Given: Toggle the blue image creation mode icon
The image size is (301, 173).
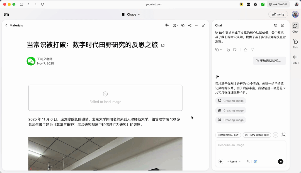Looking at the screenshot, I should pyautogui.click(x=255, y=162).
